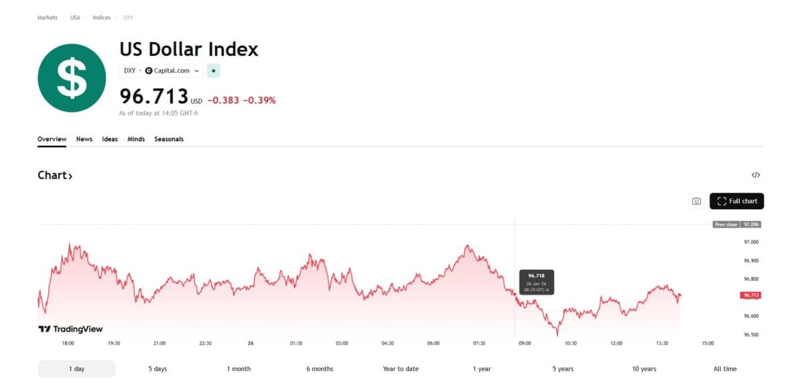Go to Markets breadcrumb link
801x391 pixels.
(x=47, y=17)
